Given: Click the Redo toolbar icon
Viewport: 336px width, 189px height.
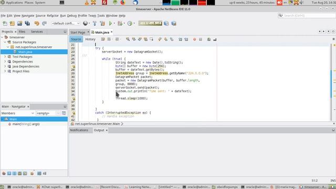Looking at the screenshot, I should pos(44,23).
